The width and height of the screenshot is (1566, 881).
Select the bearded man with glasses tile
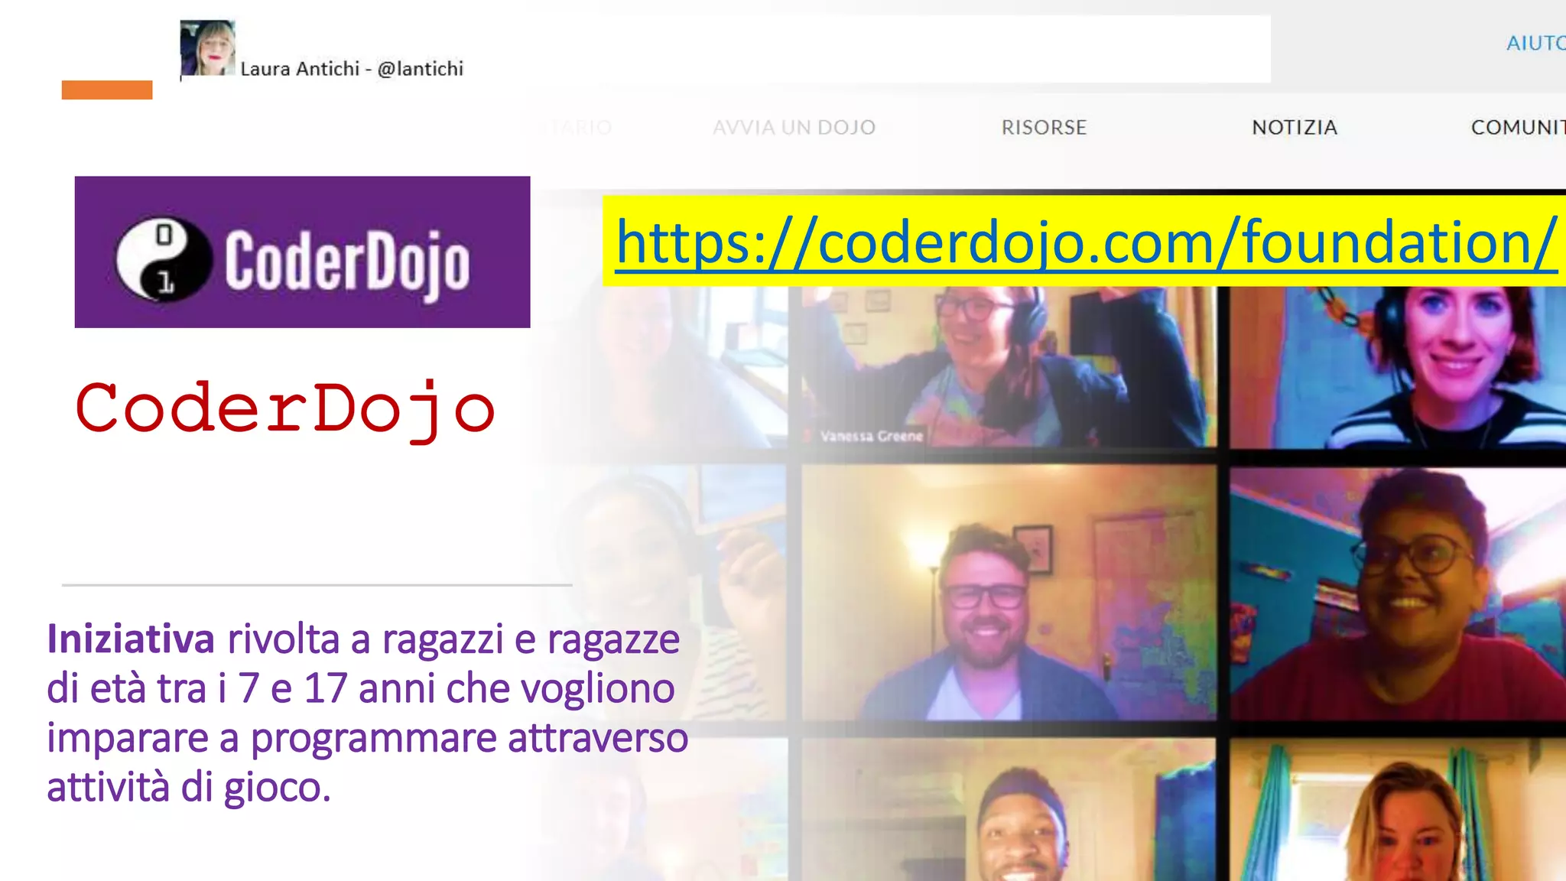click(1008, 593)
